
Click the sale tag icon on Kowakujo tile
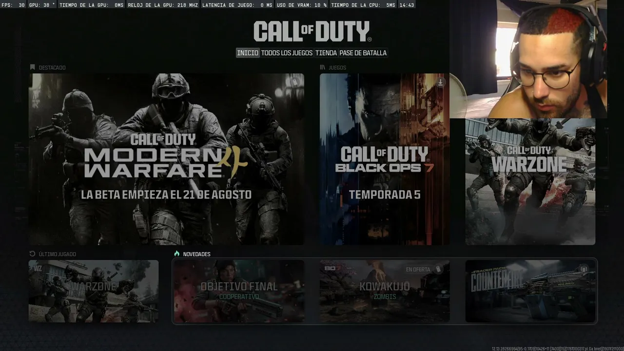tap(438, 269)
